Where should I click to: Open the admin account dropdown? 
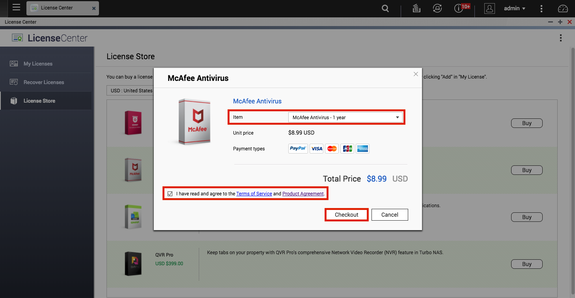(515, 8)
